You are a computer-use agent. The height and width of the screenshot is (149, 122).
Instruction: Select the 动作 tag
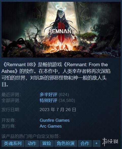click(x=32, y=143)
